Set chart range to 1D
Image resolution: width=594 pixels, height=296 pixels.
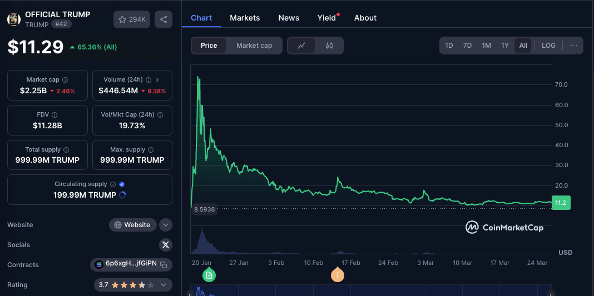pyautogui.click(x=449, y=46)
